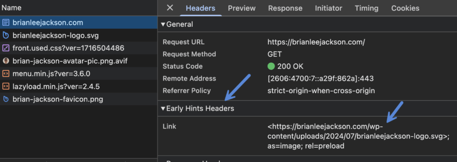Click favicon image icon beside brian-jackson-favicon.png
Screen dimensions: 457x162
5,99
